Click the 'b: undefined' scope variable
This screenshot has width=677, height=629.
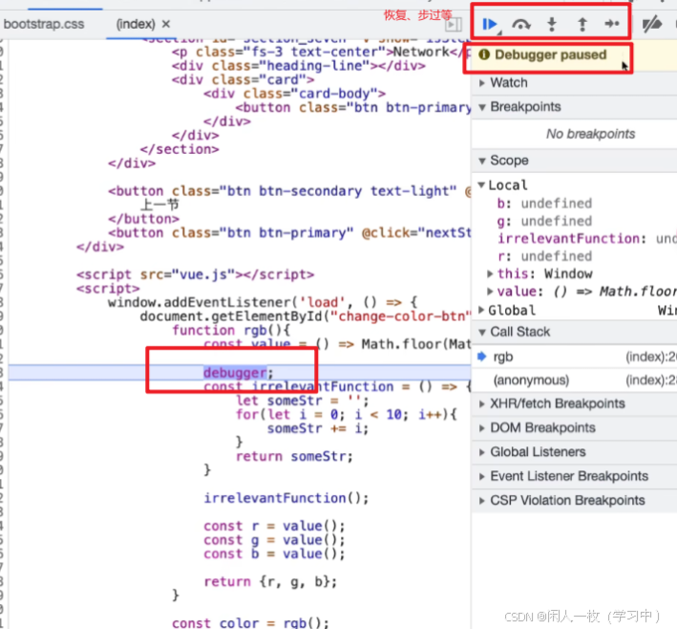tap(544, 204)
